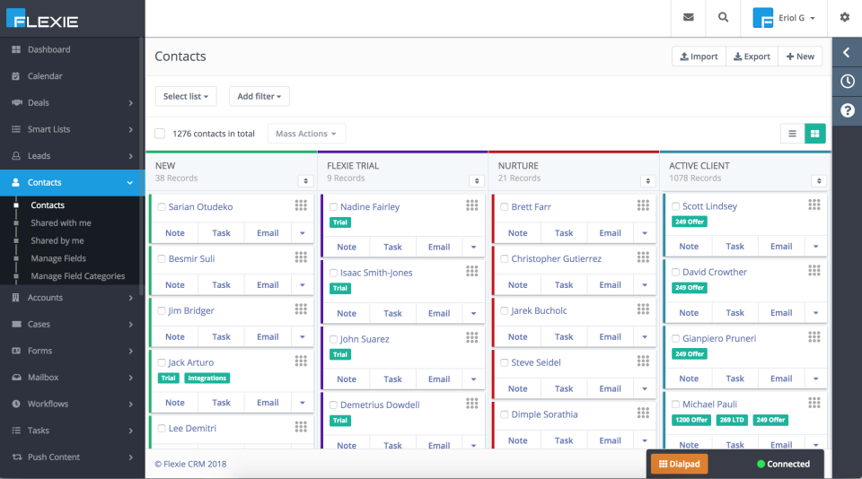The width and height of the screenshot is (862, 479).
Task: Check the select-all contacts checkbox
Action: tap(160, 134)
